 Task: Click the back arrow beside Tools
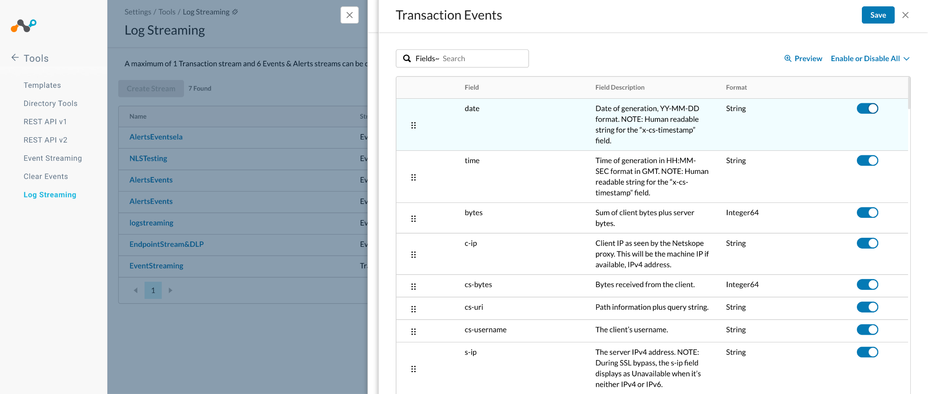coord(15,58)
